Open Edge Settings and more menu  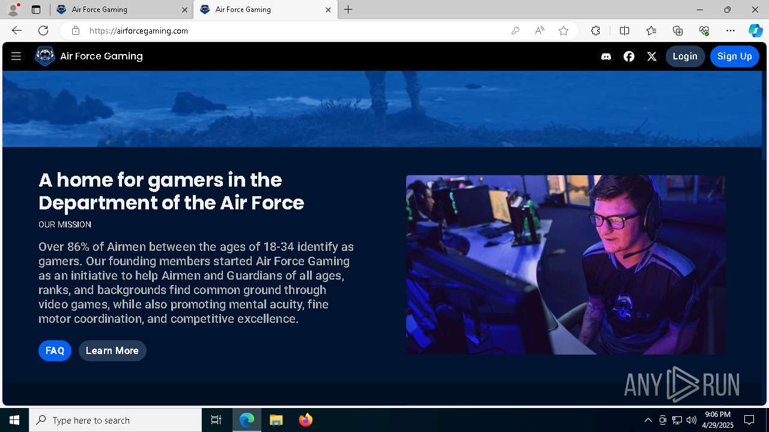731,31
